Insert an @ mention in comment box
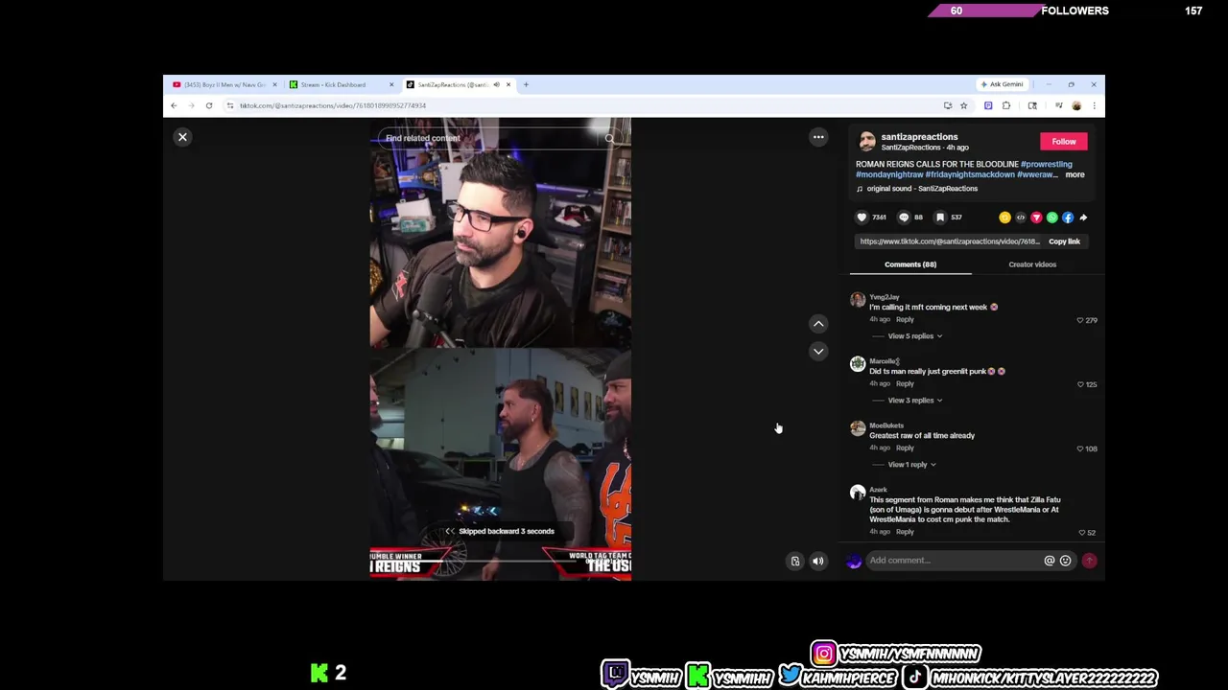1228x690 pixels. tap(1049, 561)
